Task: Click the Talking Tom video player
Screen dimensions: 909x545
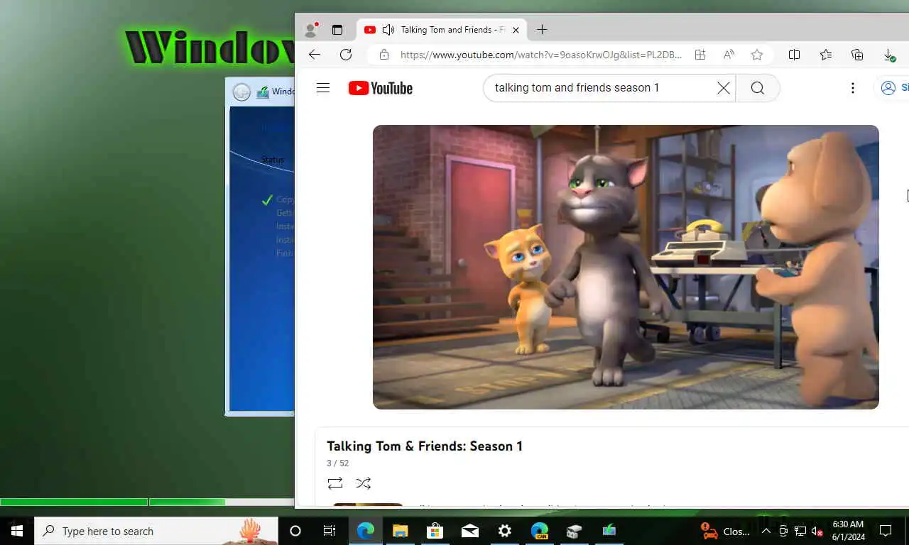Action: pos(626,267)
